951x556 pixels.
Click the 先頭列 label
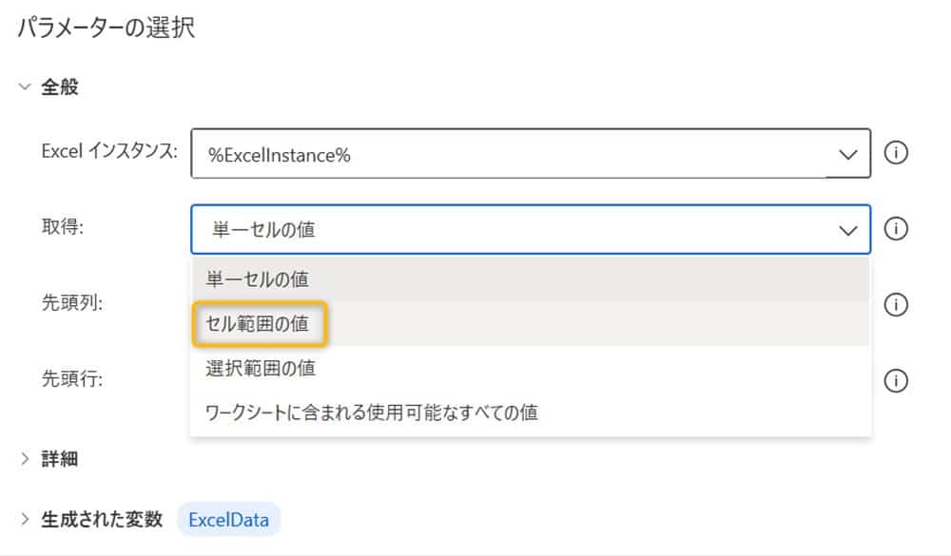pyautogui.click(x=71, y=303)
